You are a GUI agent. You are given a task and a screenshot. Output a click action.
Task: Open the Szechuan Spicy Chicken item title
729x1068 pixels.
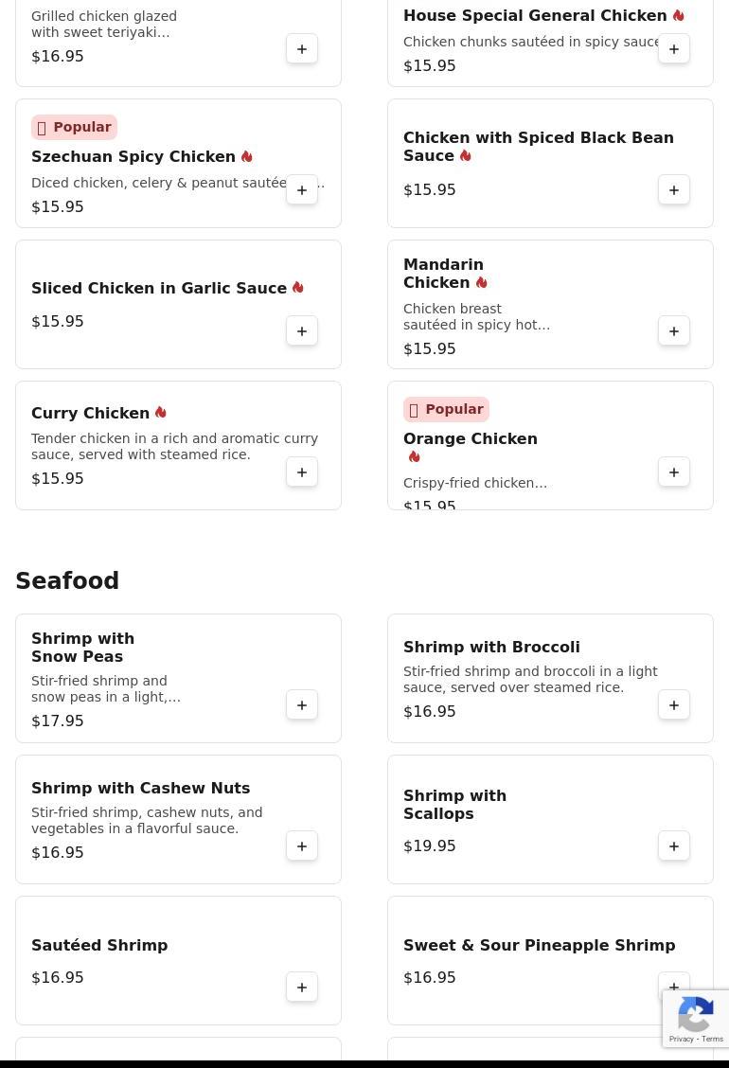click(133, 157)
